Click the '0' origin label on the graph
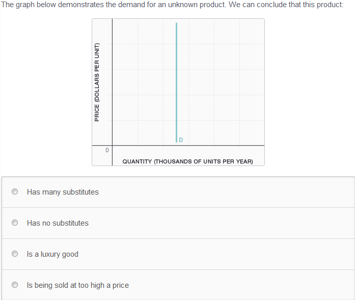This screenshot has height=300, width=355. point(107,150)
